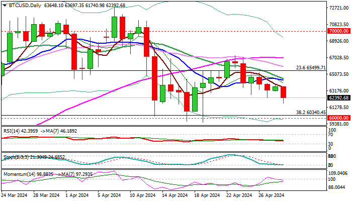Select the Fibonacci label 38.2 60340.45
The image size is (352, 201).
[x=311, y=112]
